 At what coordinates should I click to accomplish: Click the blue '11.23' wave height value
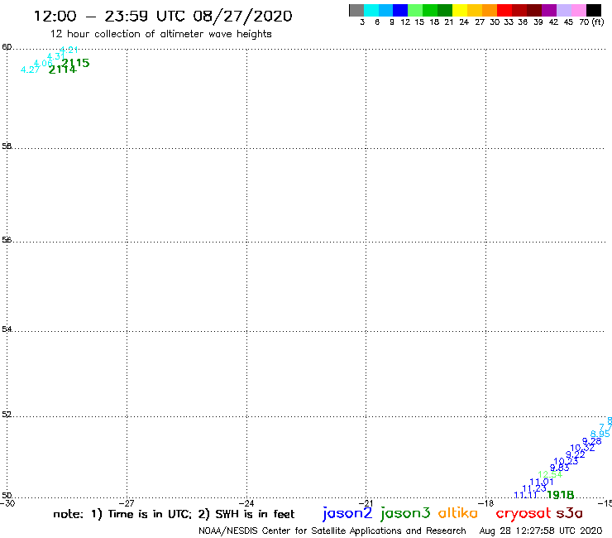534,488
